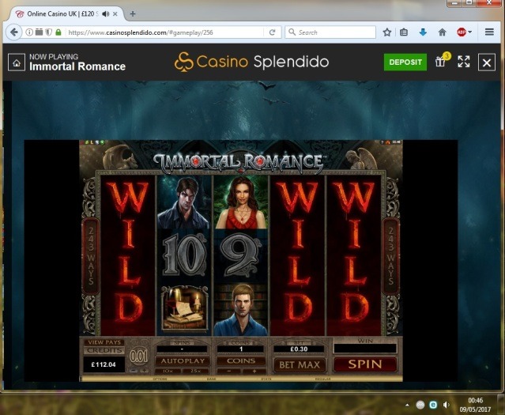This screenshot has height=415, width=505.
Task: Click the Casino Splendido logo
Action: (251, 62)
